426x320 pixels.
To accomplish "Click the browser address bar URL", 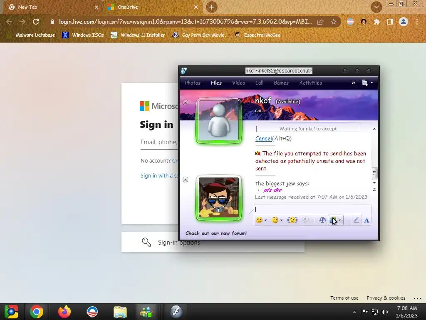I will pos(185,22).
